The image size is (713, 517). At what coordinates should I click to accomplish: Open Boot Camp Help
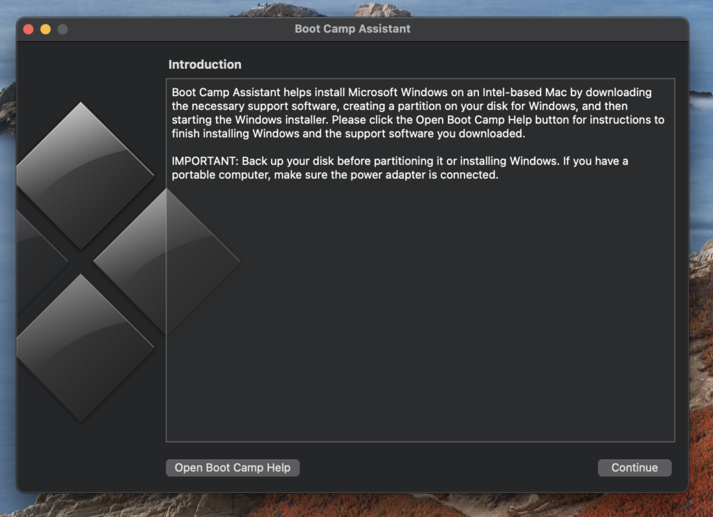[x=233, y=468]
